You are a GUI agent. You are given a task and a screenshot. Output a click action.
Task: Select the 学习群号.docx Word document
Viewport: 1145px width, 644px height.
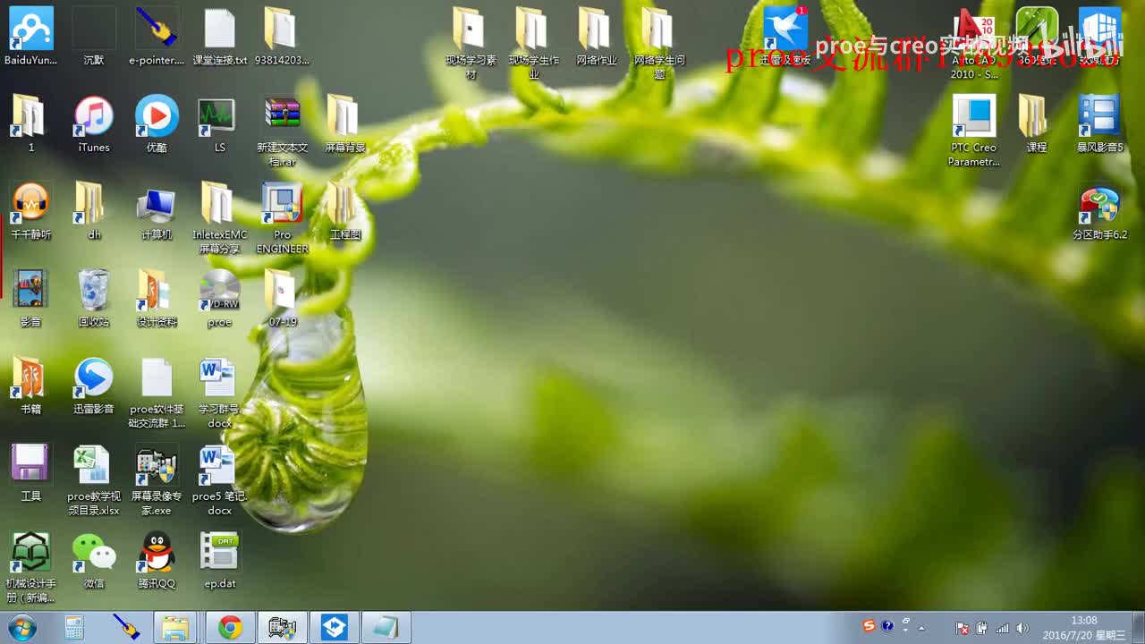tap(219, 393)
